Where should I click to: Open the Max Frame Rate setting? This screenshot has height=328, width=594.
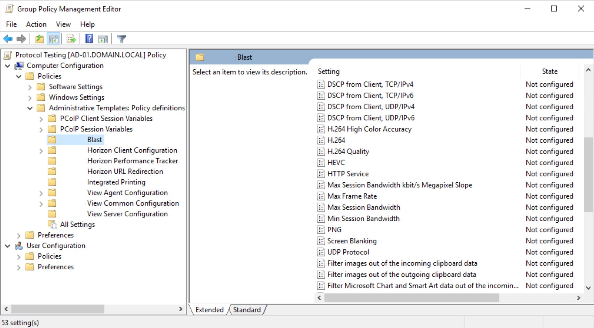pos(352,196)
